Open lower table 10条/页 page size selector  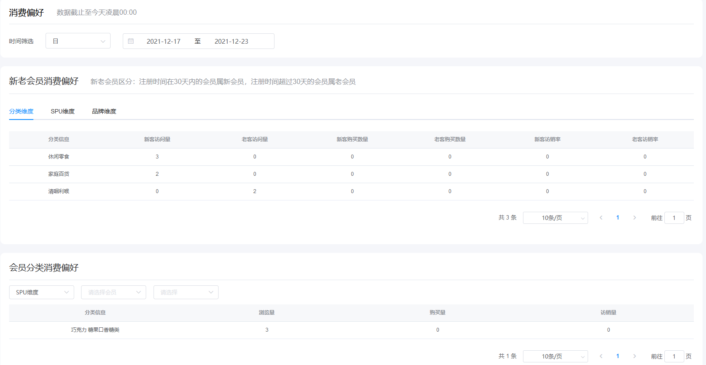[555, 356]
